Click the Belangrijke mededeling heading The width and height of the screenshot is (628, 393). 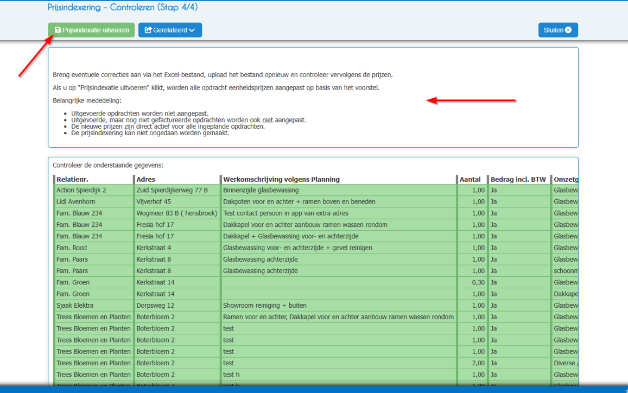click(x=87, y=100)
